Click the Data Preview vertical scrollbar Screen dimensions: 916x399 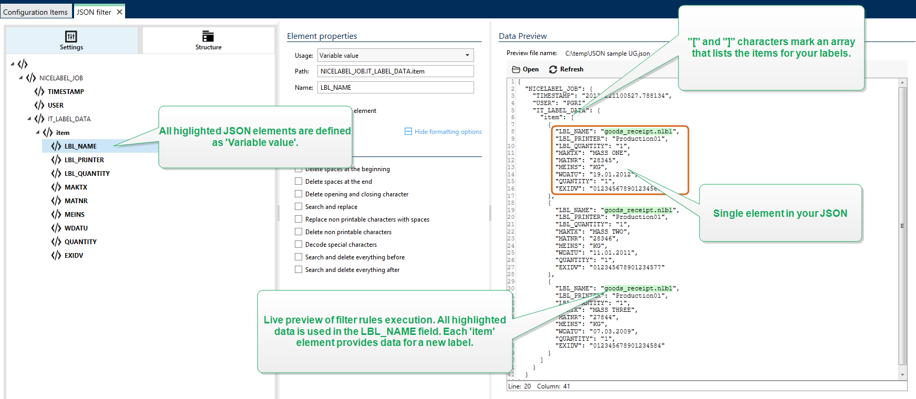(902, 226)
